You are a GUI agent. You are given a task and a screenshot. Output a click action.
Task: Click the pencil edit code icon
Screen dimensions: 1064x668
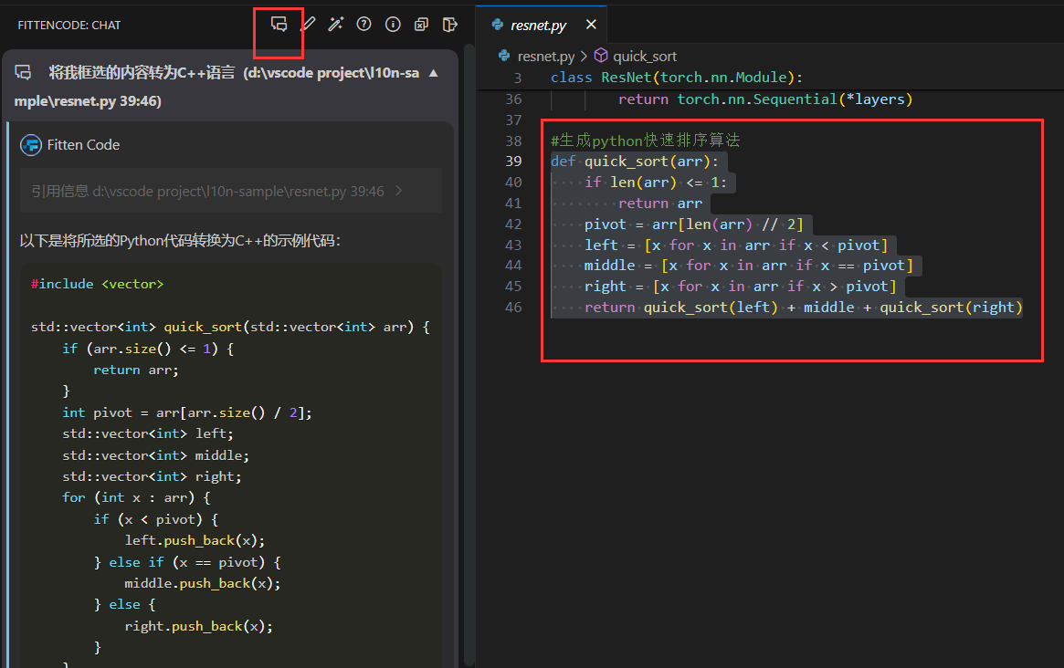(308, 25)
